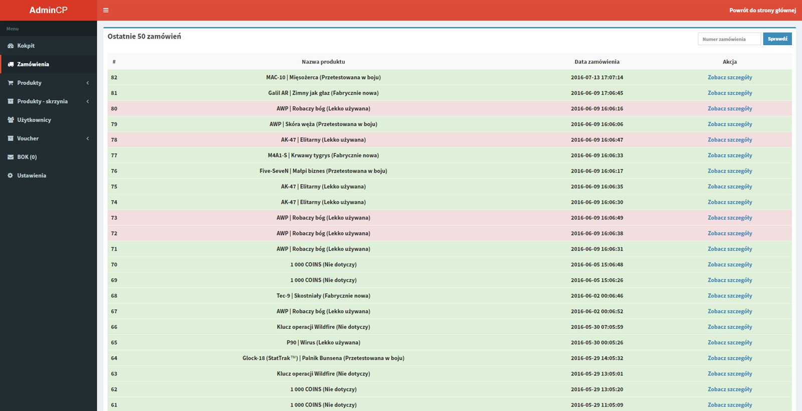
Task: Click the Produkty shopping cart icon
Action: click(11, 83)
